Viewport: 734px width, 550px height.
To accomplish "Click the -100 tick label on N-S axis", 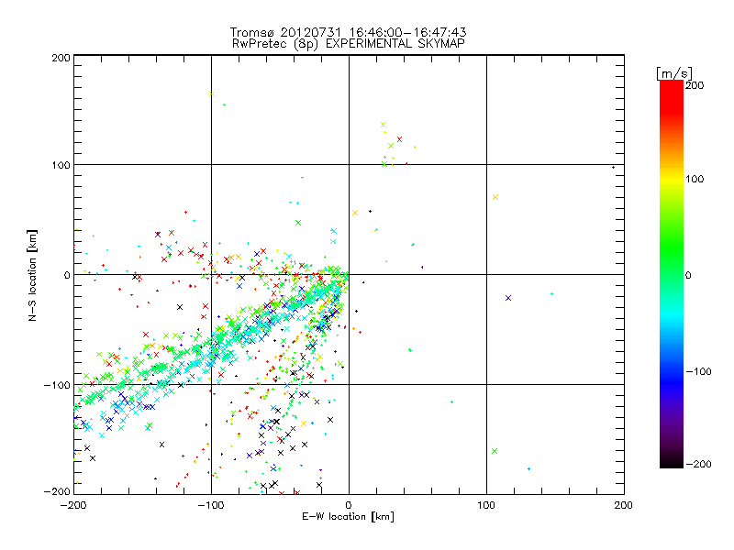I will (58, 385).
